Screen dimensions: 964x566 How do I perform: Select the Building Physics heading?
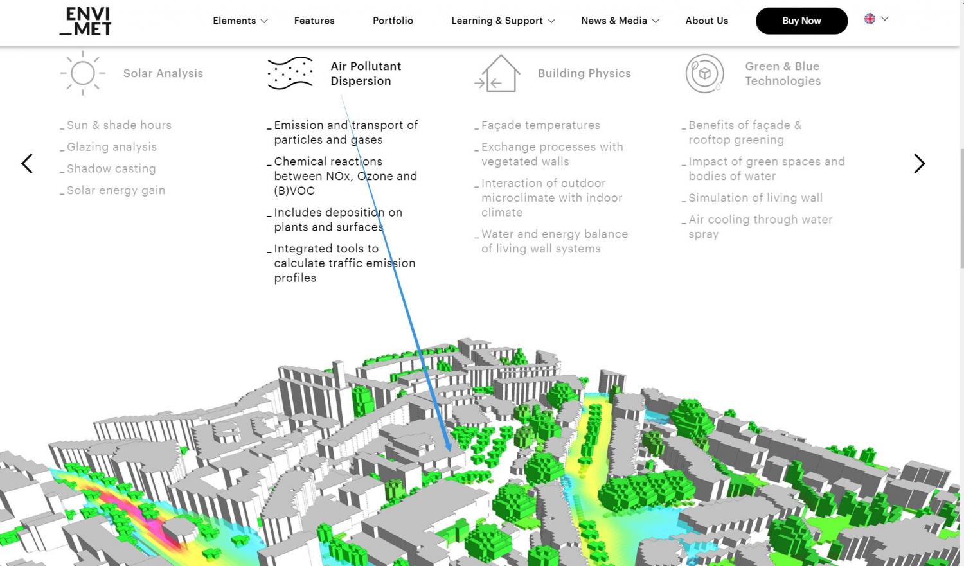[x=584, y=73]
